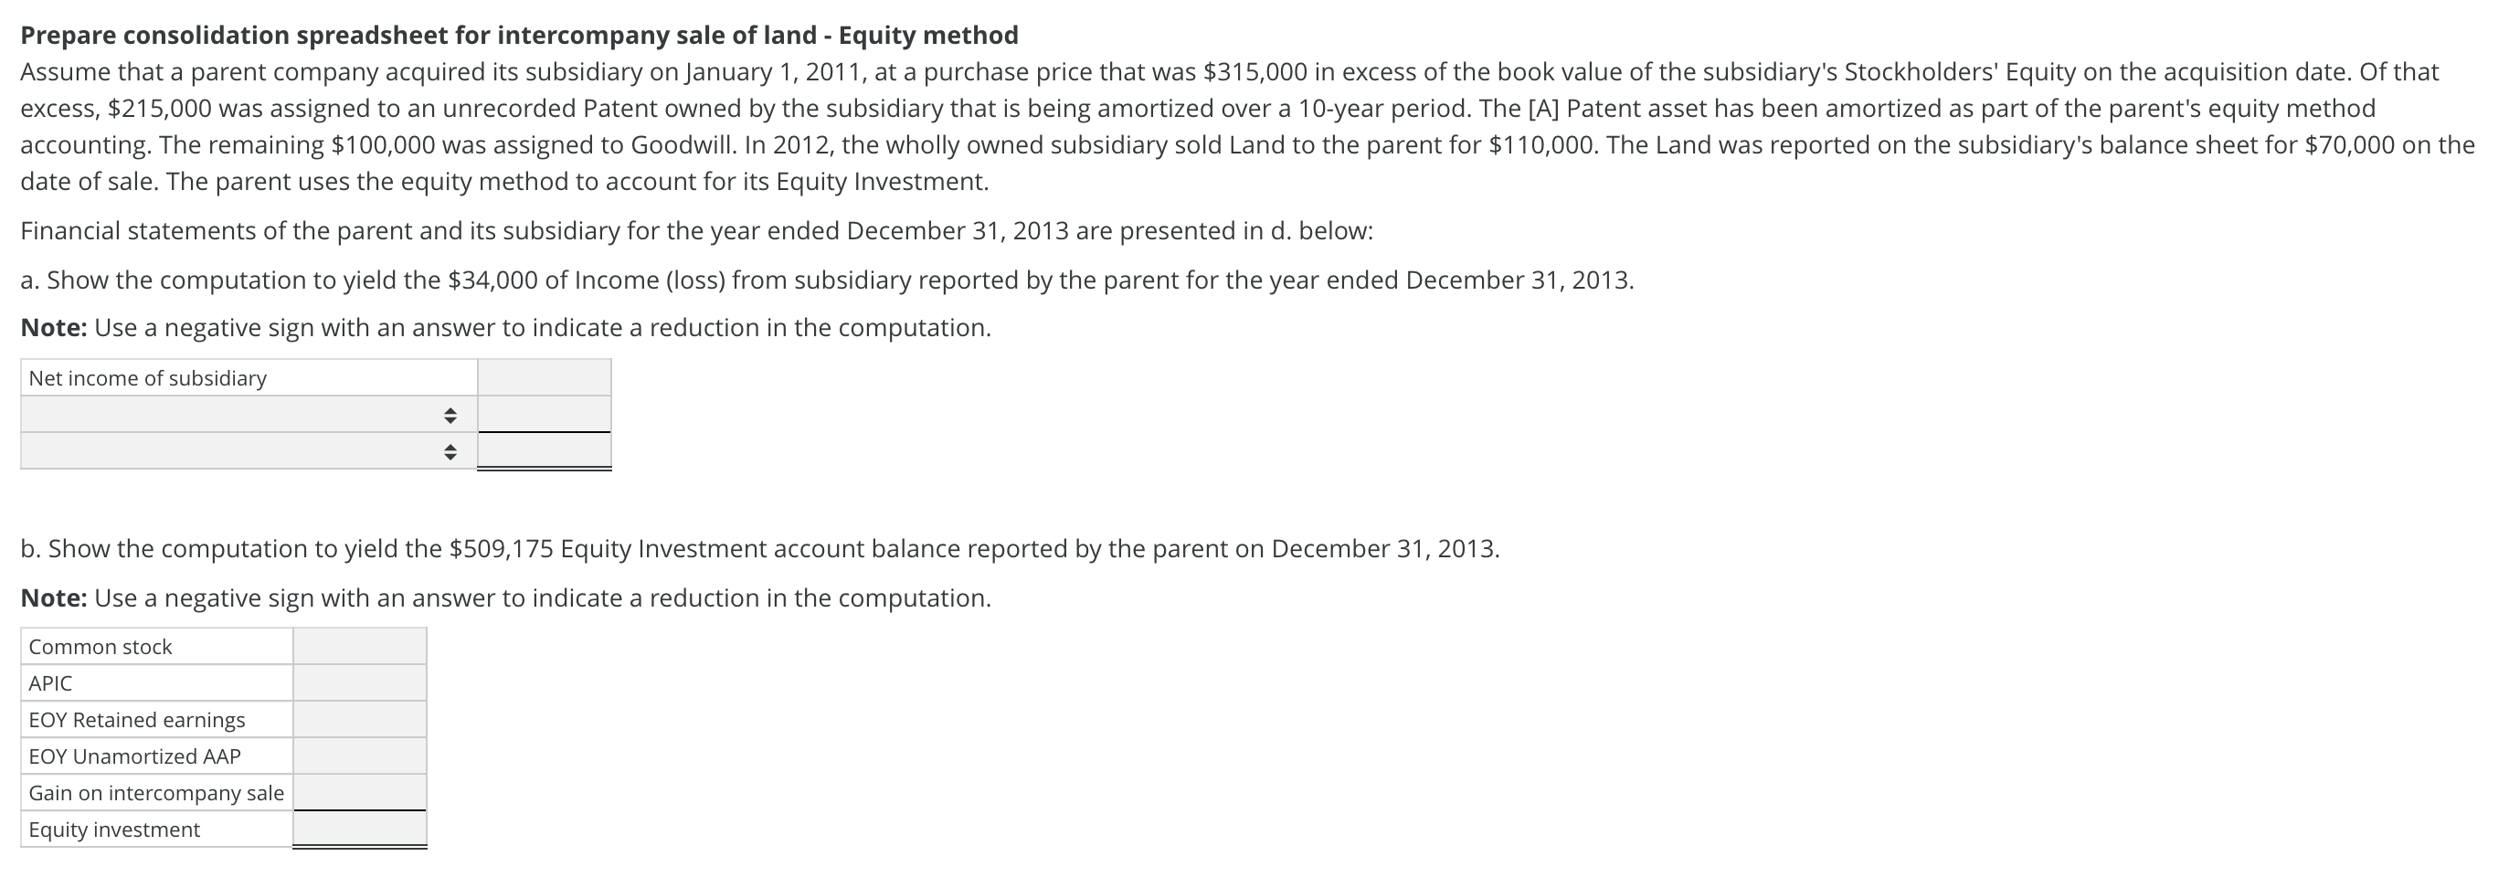Select the Equity investment label cell
2509x888 pixels.
[157, 830]
